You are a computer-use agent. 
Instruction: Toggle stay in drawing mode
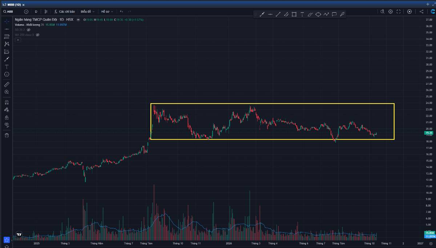pos(7,110)
